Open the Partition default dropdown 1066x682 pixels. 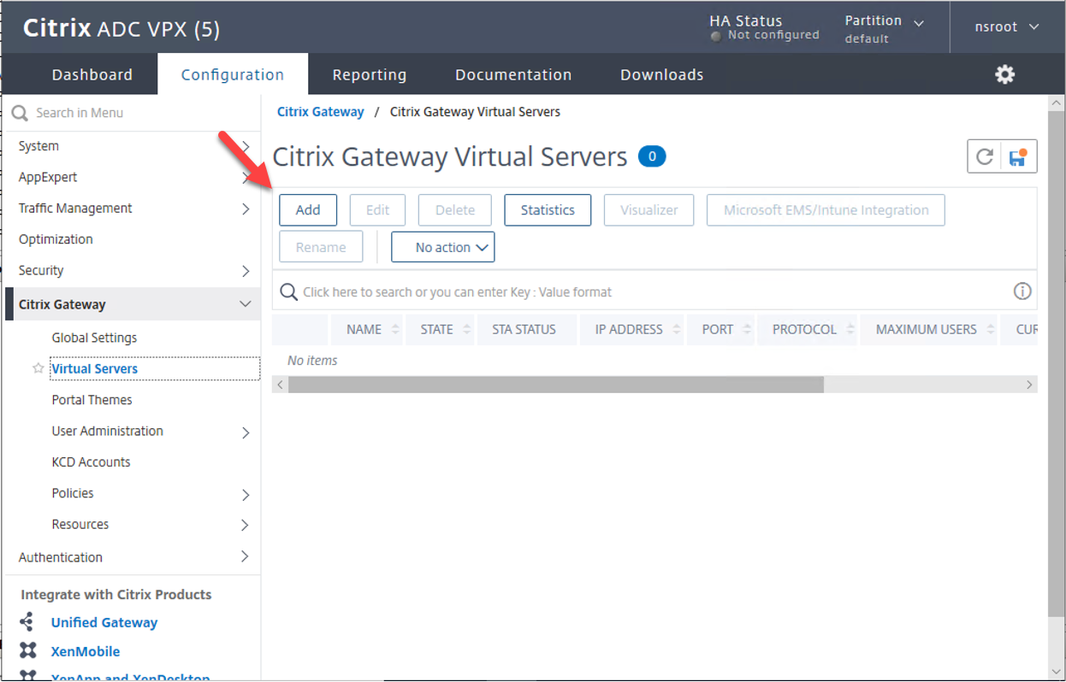[885, 28]
